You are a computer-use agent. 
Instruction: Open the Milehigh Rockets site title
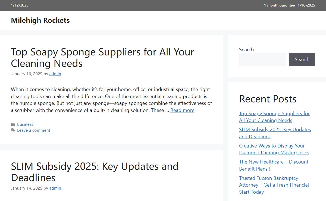40,20
